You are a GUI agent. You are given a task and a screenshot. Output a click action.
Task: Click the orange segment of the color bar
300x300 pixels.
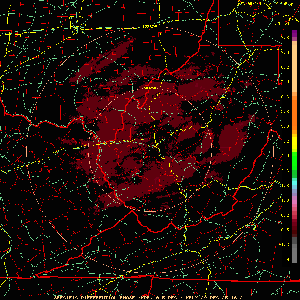point(294,115)
